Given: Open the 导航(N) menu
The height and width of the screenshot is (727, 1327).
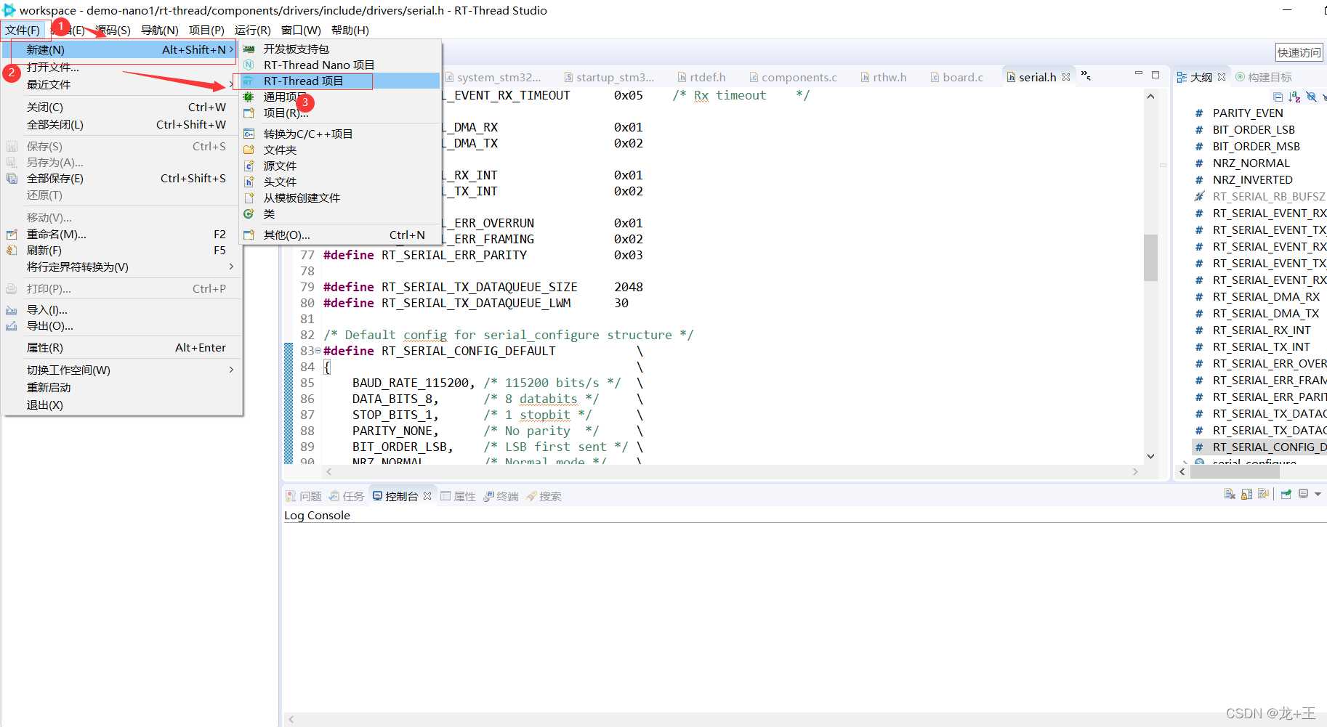Looking at the screenshot, I should (159, 30).
